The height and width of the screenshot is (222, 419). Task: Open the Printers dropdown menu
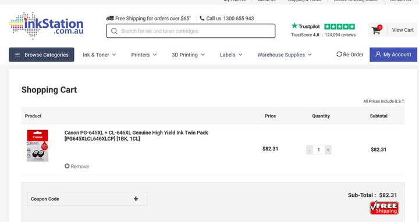coord(144,55)
